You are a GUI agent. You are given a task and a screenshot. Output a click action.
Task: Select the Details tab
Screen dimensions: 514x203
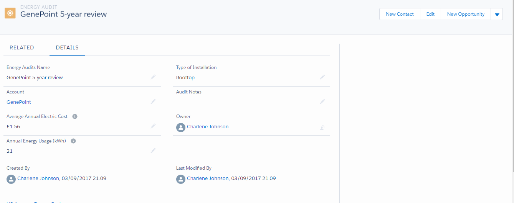[67, 47]
